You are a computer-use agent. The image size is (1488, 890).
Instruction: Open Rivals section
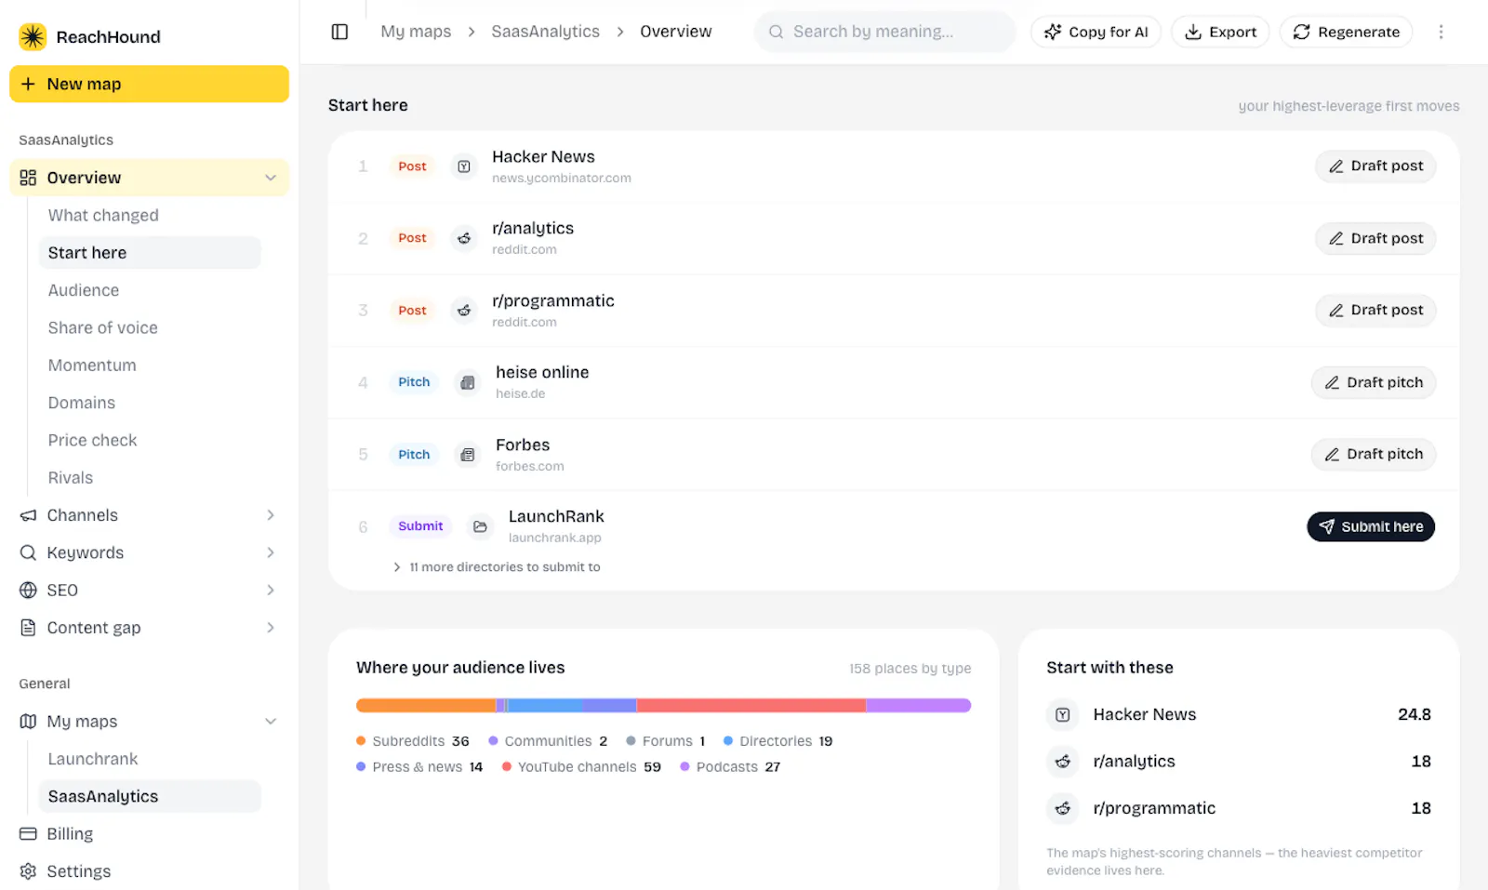(x=150, y=478)
